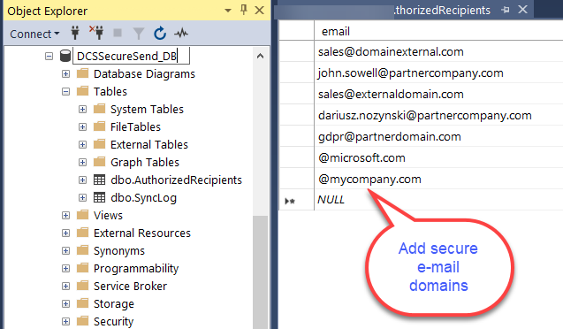Expand the System Tables node
The image size is (563, 329).
pos(82,109)
